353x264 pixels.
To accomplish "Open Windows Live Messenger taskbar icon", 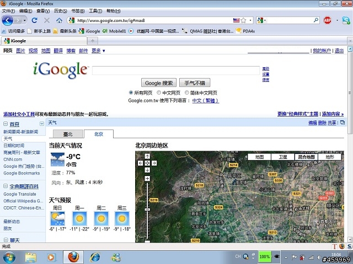I will pos(116,257).
